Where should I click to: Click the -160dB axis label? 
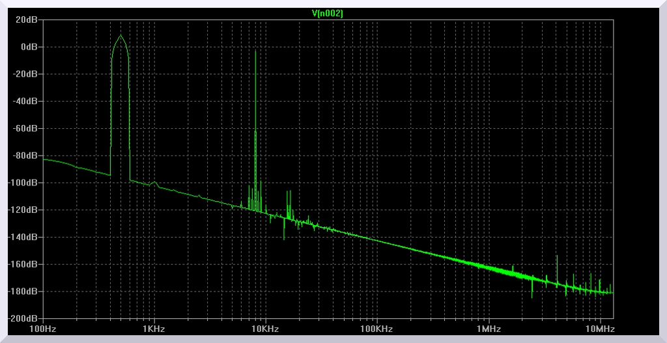coord(24,265)
